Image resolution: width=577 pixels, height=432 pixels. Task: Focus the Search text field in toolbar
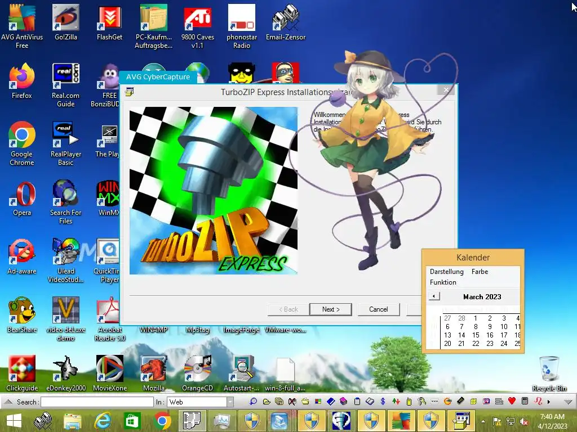point(97,402)
